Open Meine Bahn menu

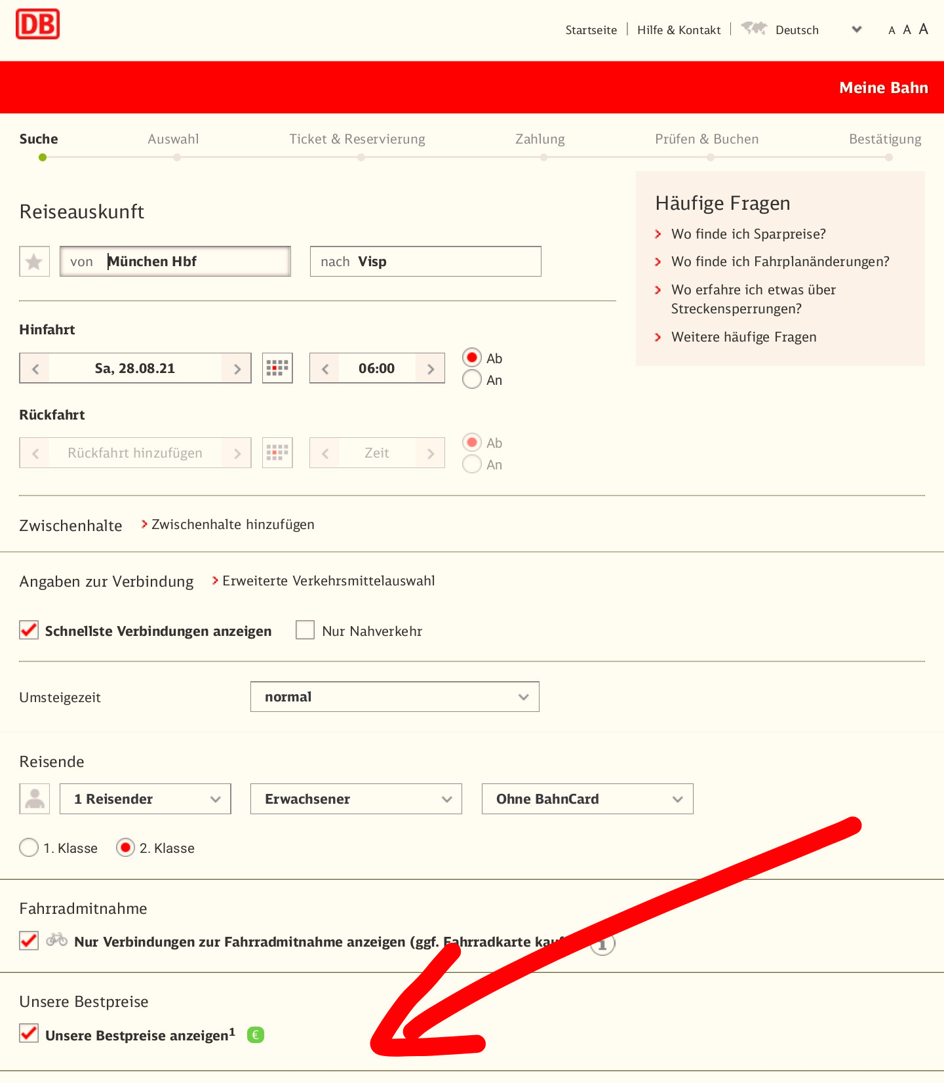(x=883, y=88)
